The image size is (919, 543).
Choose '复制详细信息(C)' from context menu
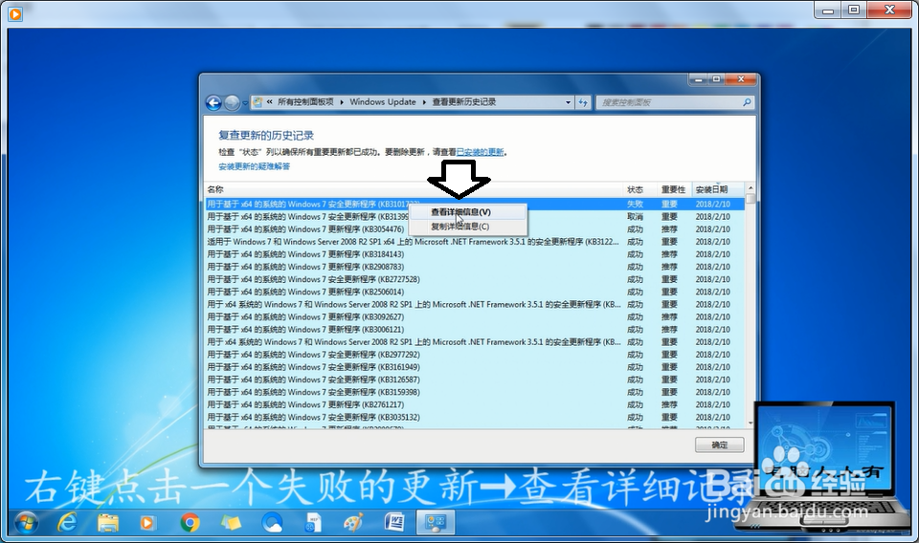(x=460, y=227)
